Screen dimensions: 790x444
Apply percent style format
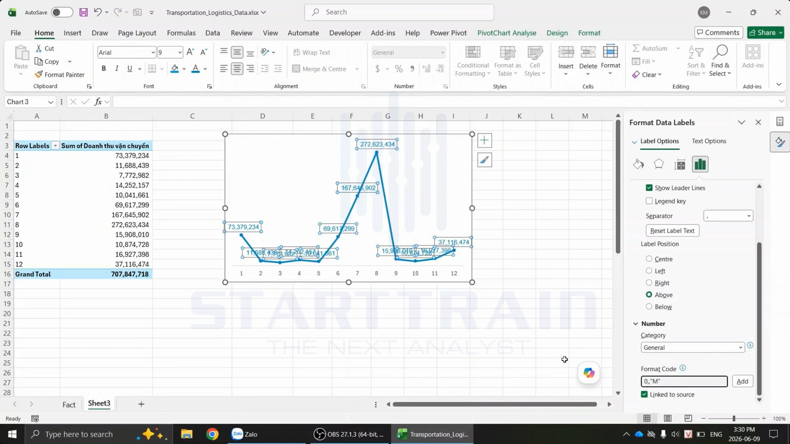pos(398,69)
